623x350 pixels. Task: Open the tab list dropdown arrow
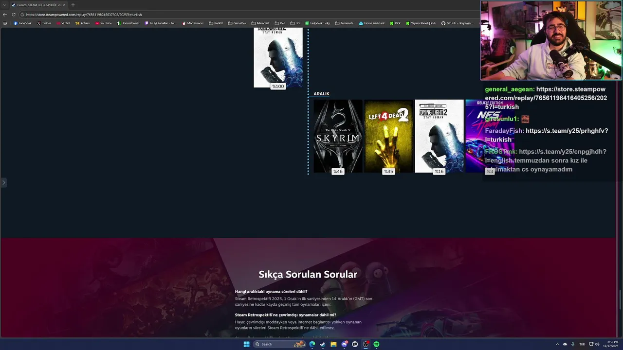(4, 5)
